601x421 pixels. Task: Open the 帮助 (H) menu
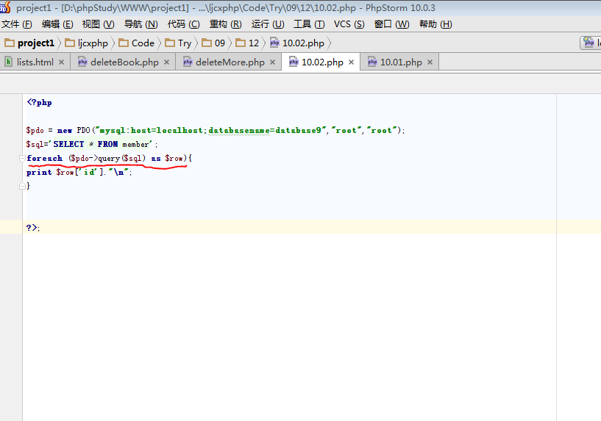click(x=435, y=24)
